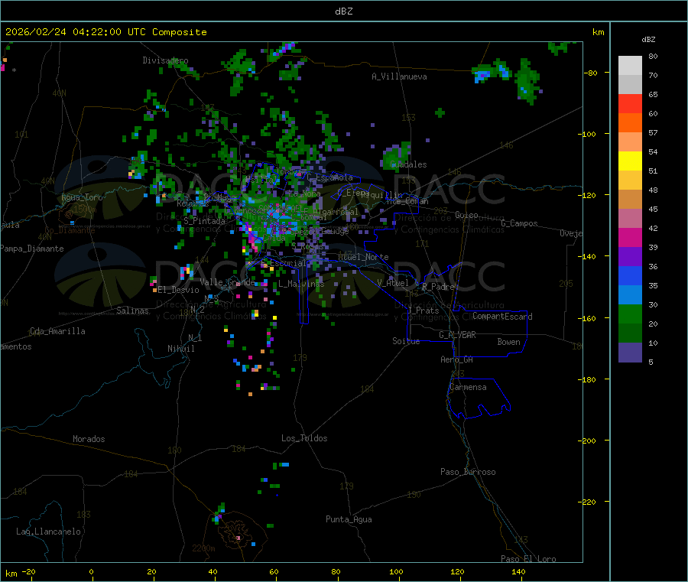Click the Paso_El_Loro label
This screenshot has width=688, height=582.
point(528,559)
